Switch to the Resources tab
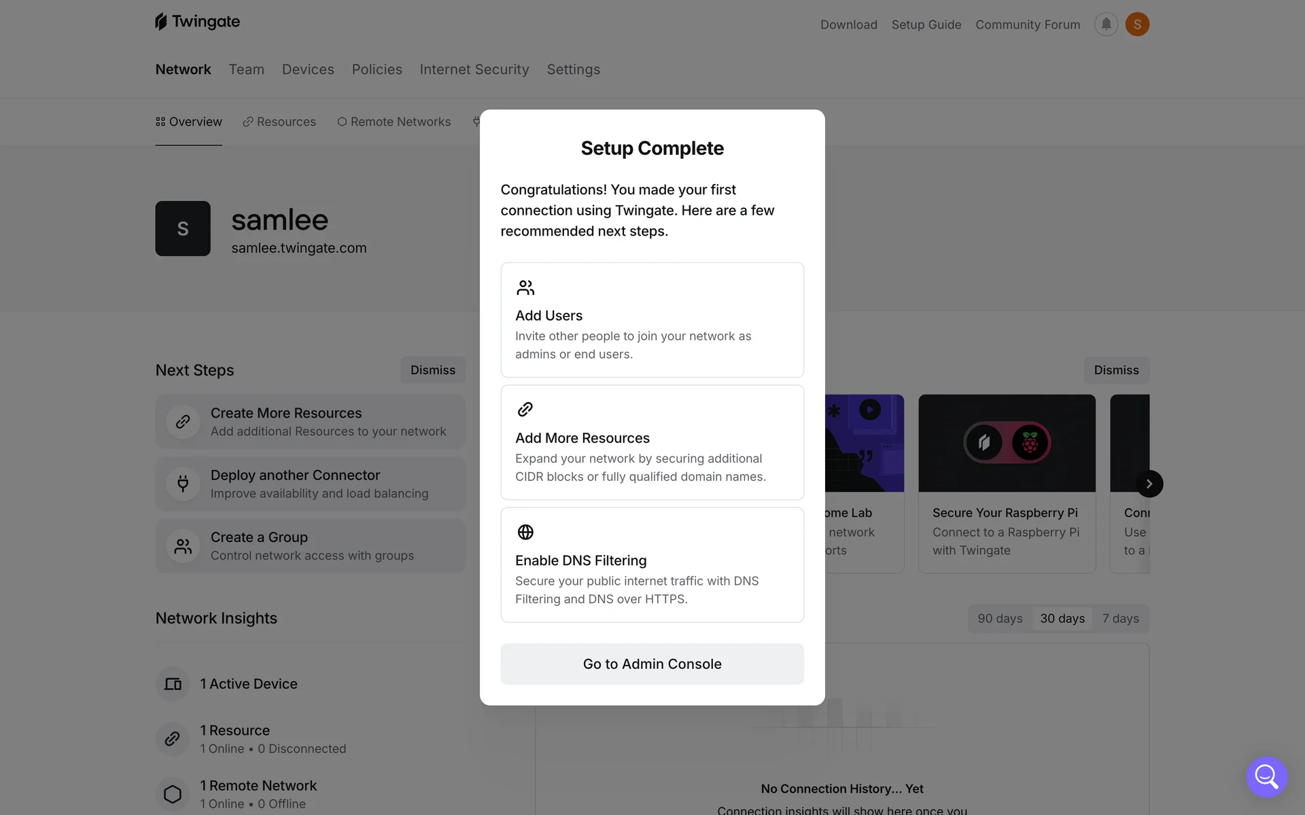The width and height of the screenshot is (1305, 815). coord(279,122)
